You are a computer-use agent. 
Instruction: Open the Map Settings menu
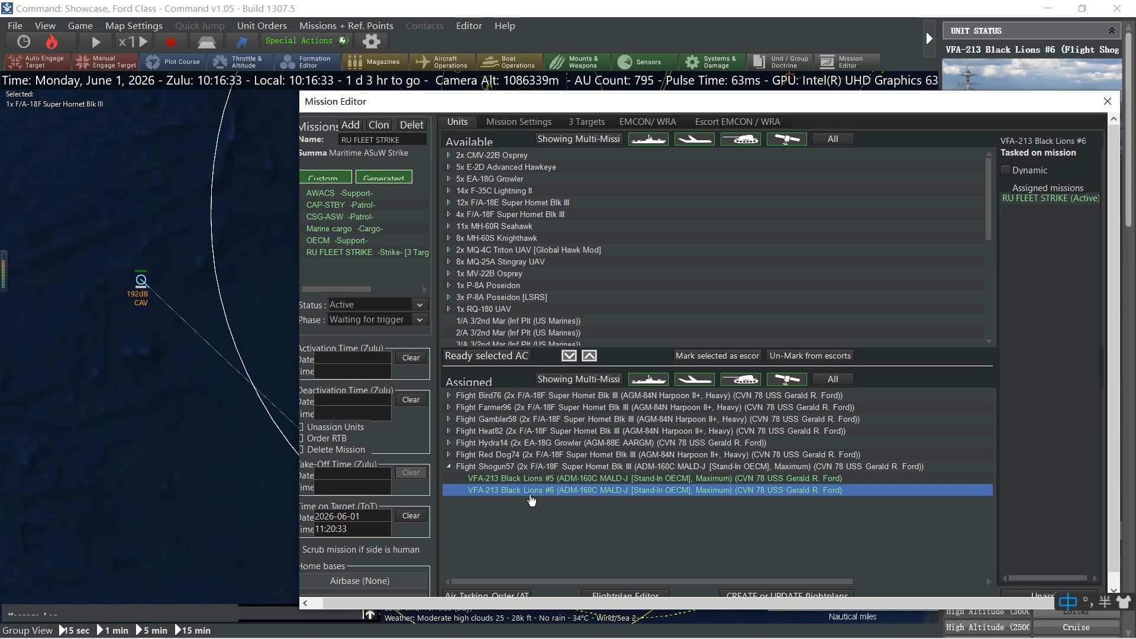click(134, 26)
